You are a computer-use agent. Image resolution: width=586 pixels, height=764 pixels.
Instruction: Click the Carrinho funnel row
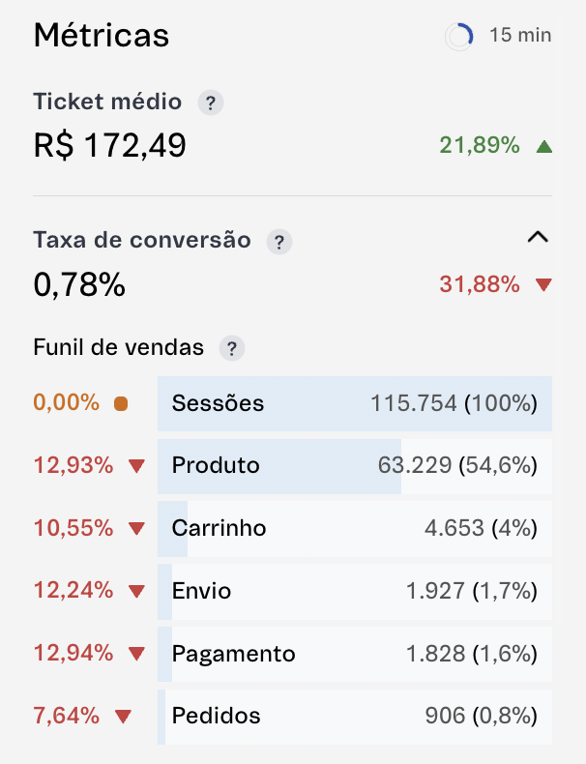355,529
